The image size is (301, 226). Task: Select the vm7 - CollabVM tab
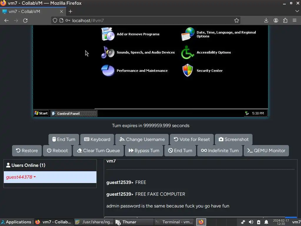click(33, 11)
